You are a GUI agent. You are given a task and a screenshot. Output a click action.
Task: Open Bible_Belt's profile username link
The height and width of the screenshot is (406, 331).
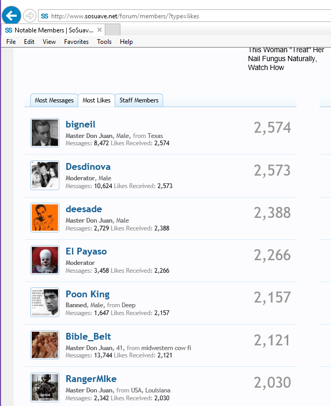coord(88,337)
